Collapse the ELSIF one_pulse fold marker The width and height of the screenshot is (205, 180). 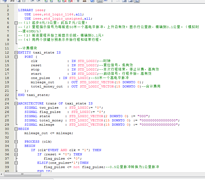[x=16, y=163]
